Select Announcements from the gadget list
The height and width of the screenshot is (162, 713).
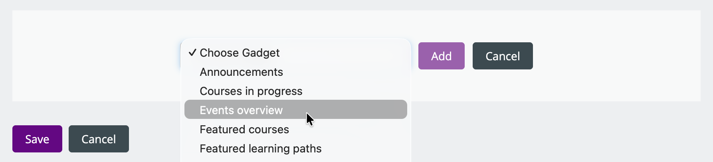tap(241, 72)
